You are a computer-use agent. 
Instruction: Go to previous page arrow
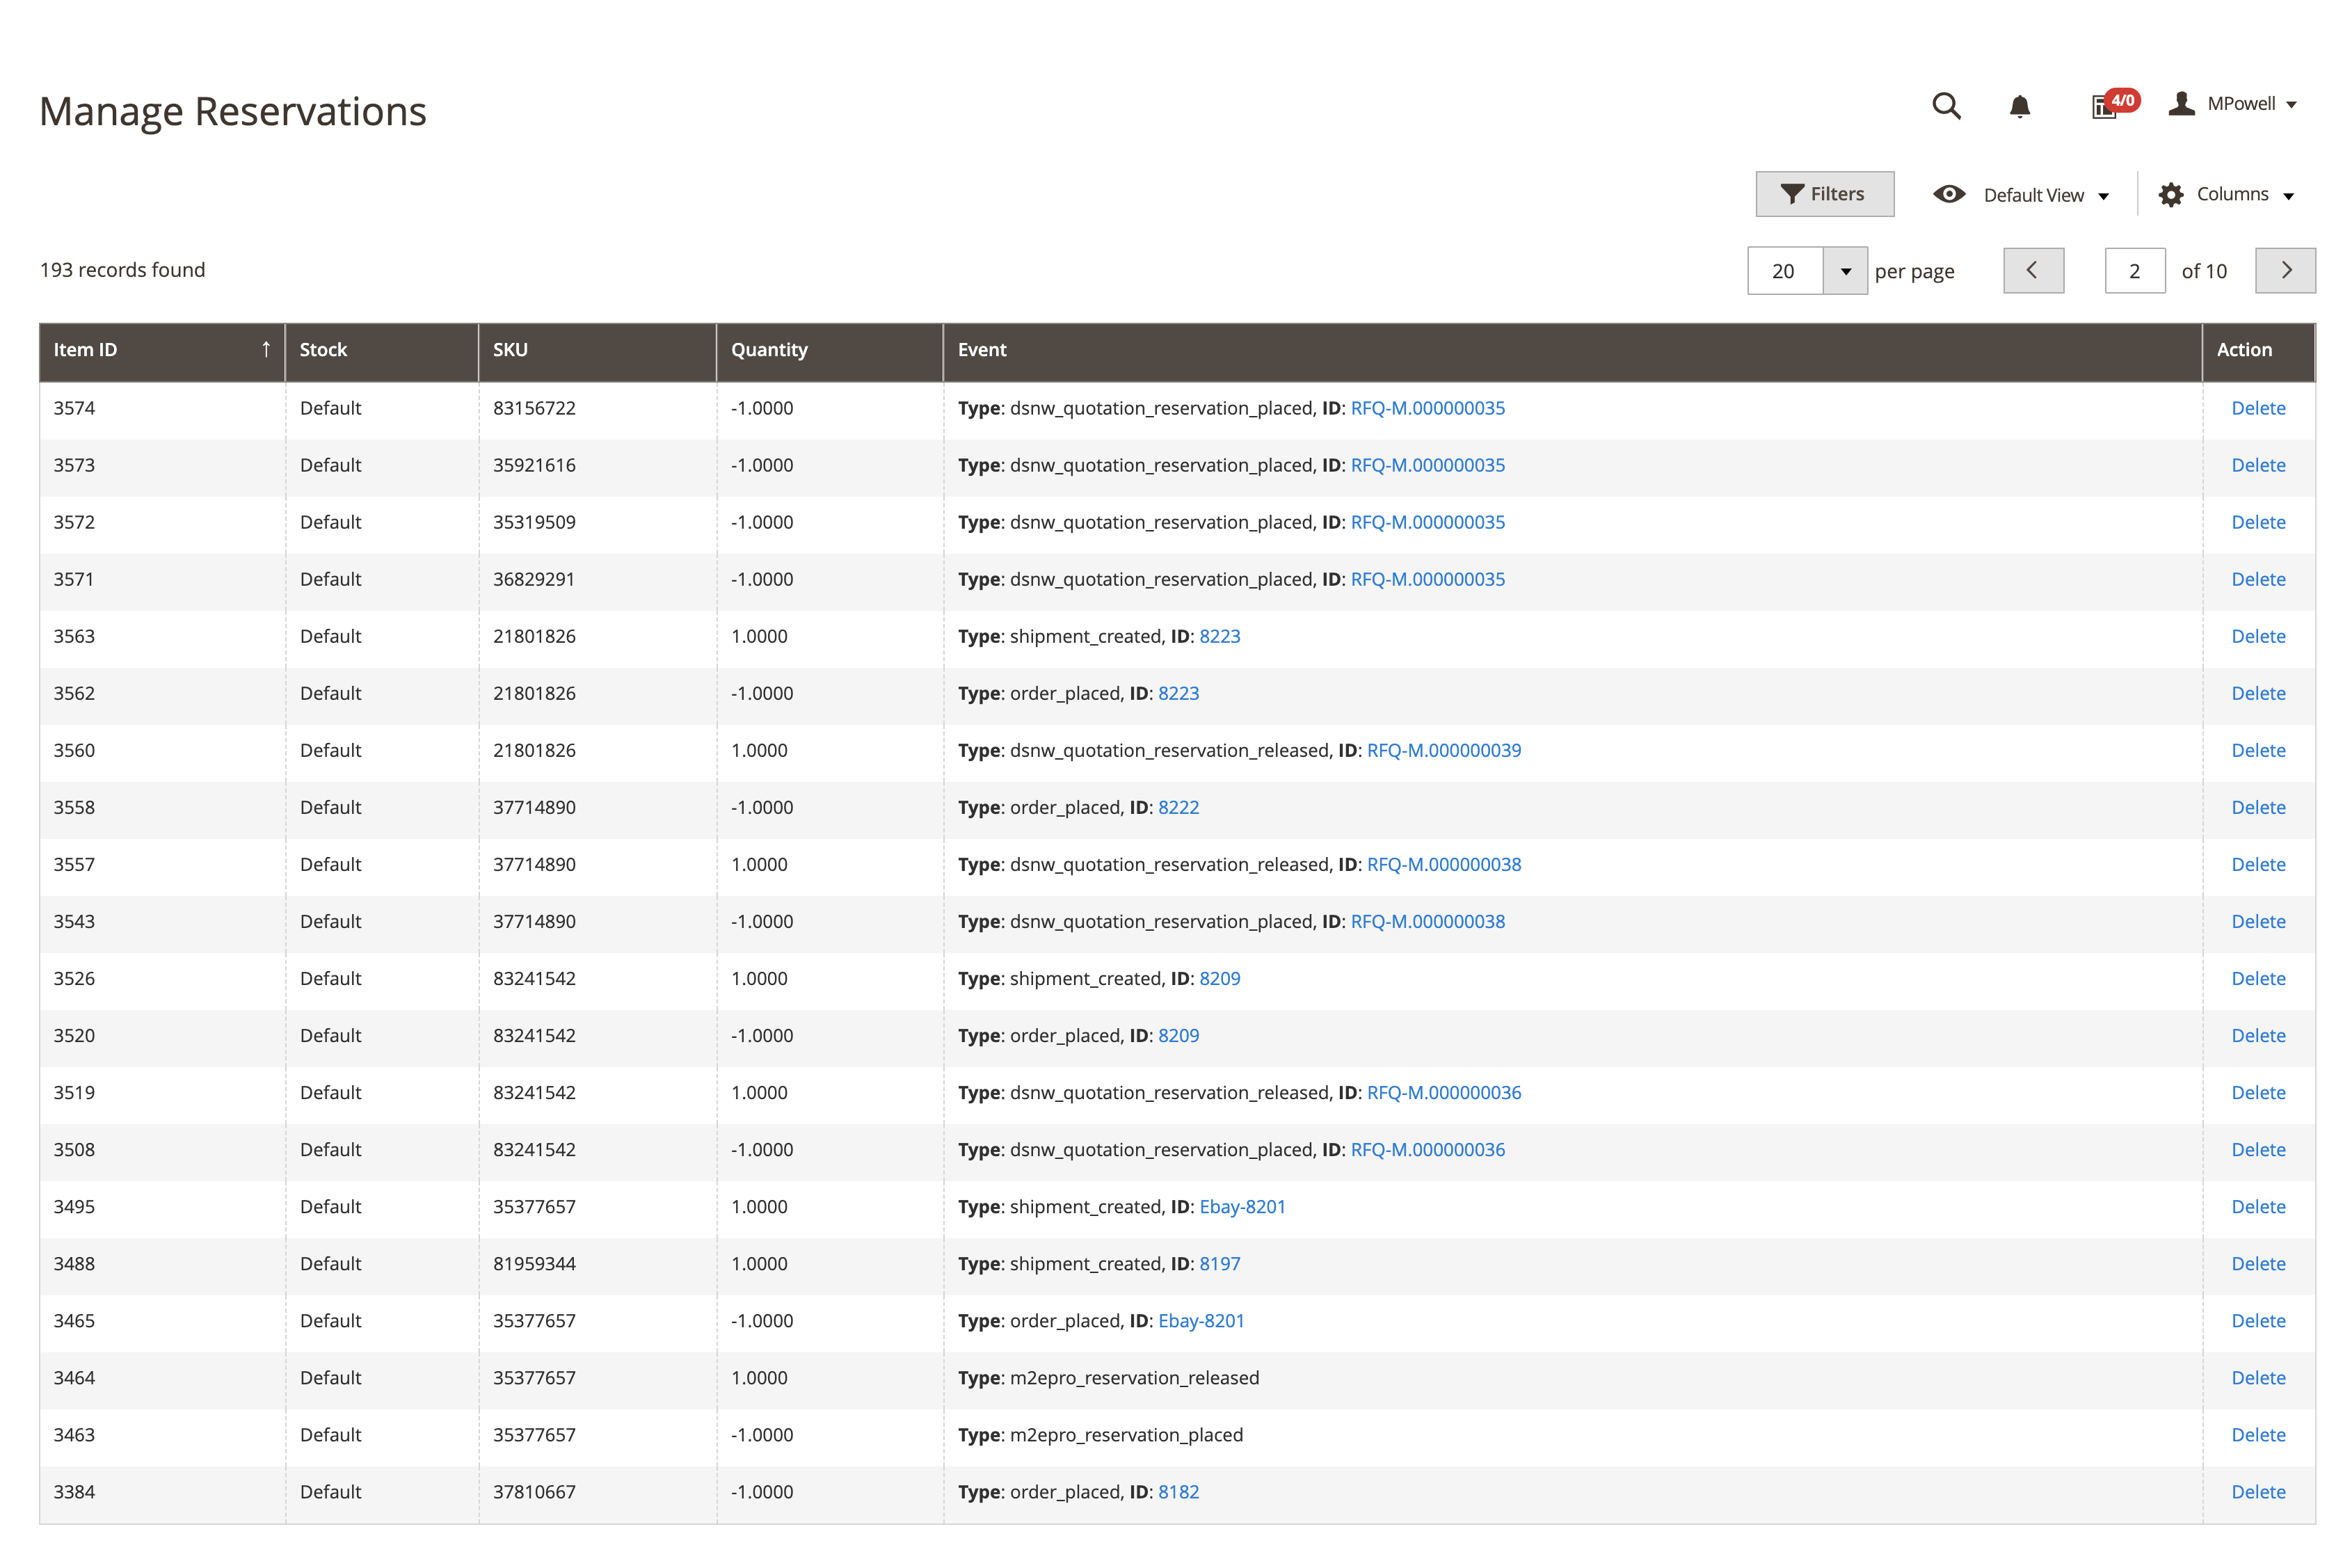point(2032,270)
